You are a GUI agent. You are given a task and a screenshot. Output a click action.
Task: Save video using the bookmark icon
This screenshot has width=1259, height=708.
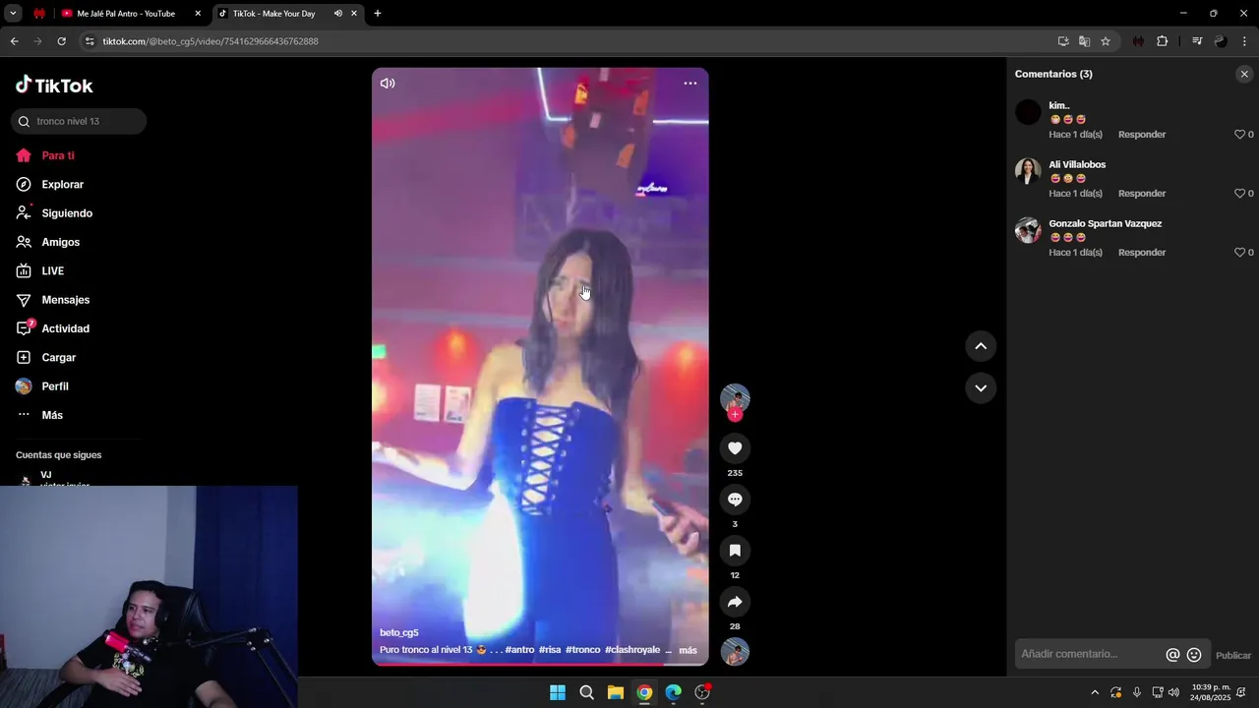735,551
